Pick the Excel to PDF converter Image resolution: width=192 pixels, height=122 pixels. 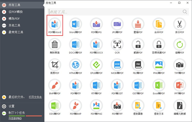point(159,87)
